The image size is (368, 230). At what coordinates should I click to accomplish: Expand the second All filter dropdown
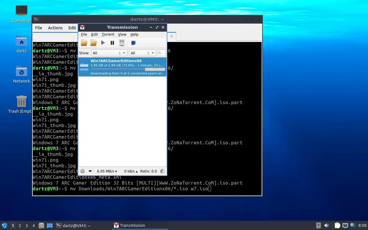pyautogui.click(x=142, y=53)
